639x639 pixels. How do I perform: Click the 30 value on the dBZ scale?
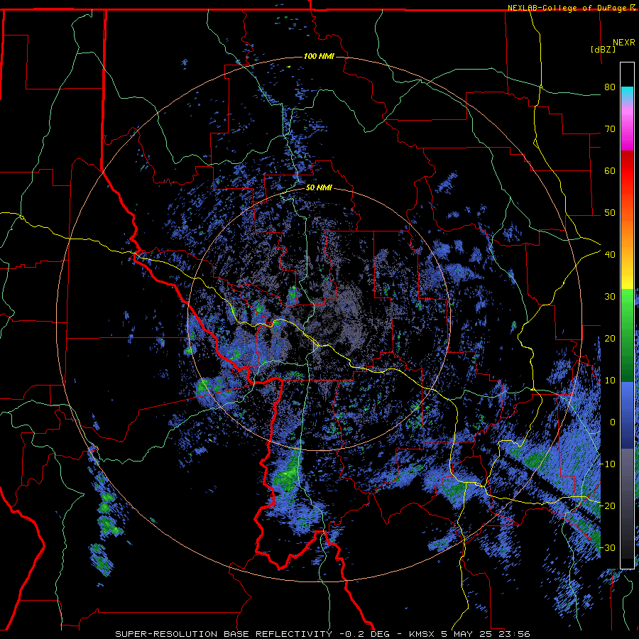click(610, 296)
